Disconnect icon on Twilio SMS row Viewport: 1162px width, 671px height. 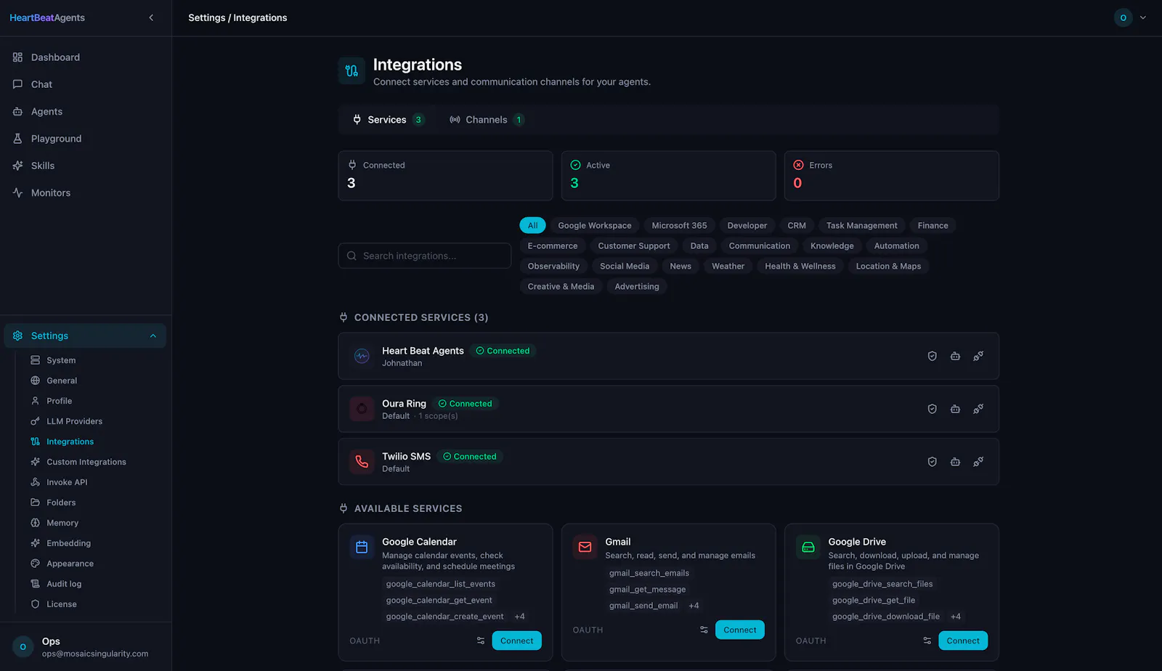pos(978,462)
